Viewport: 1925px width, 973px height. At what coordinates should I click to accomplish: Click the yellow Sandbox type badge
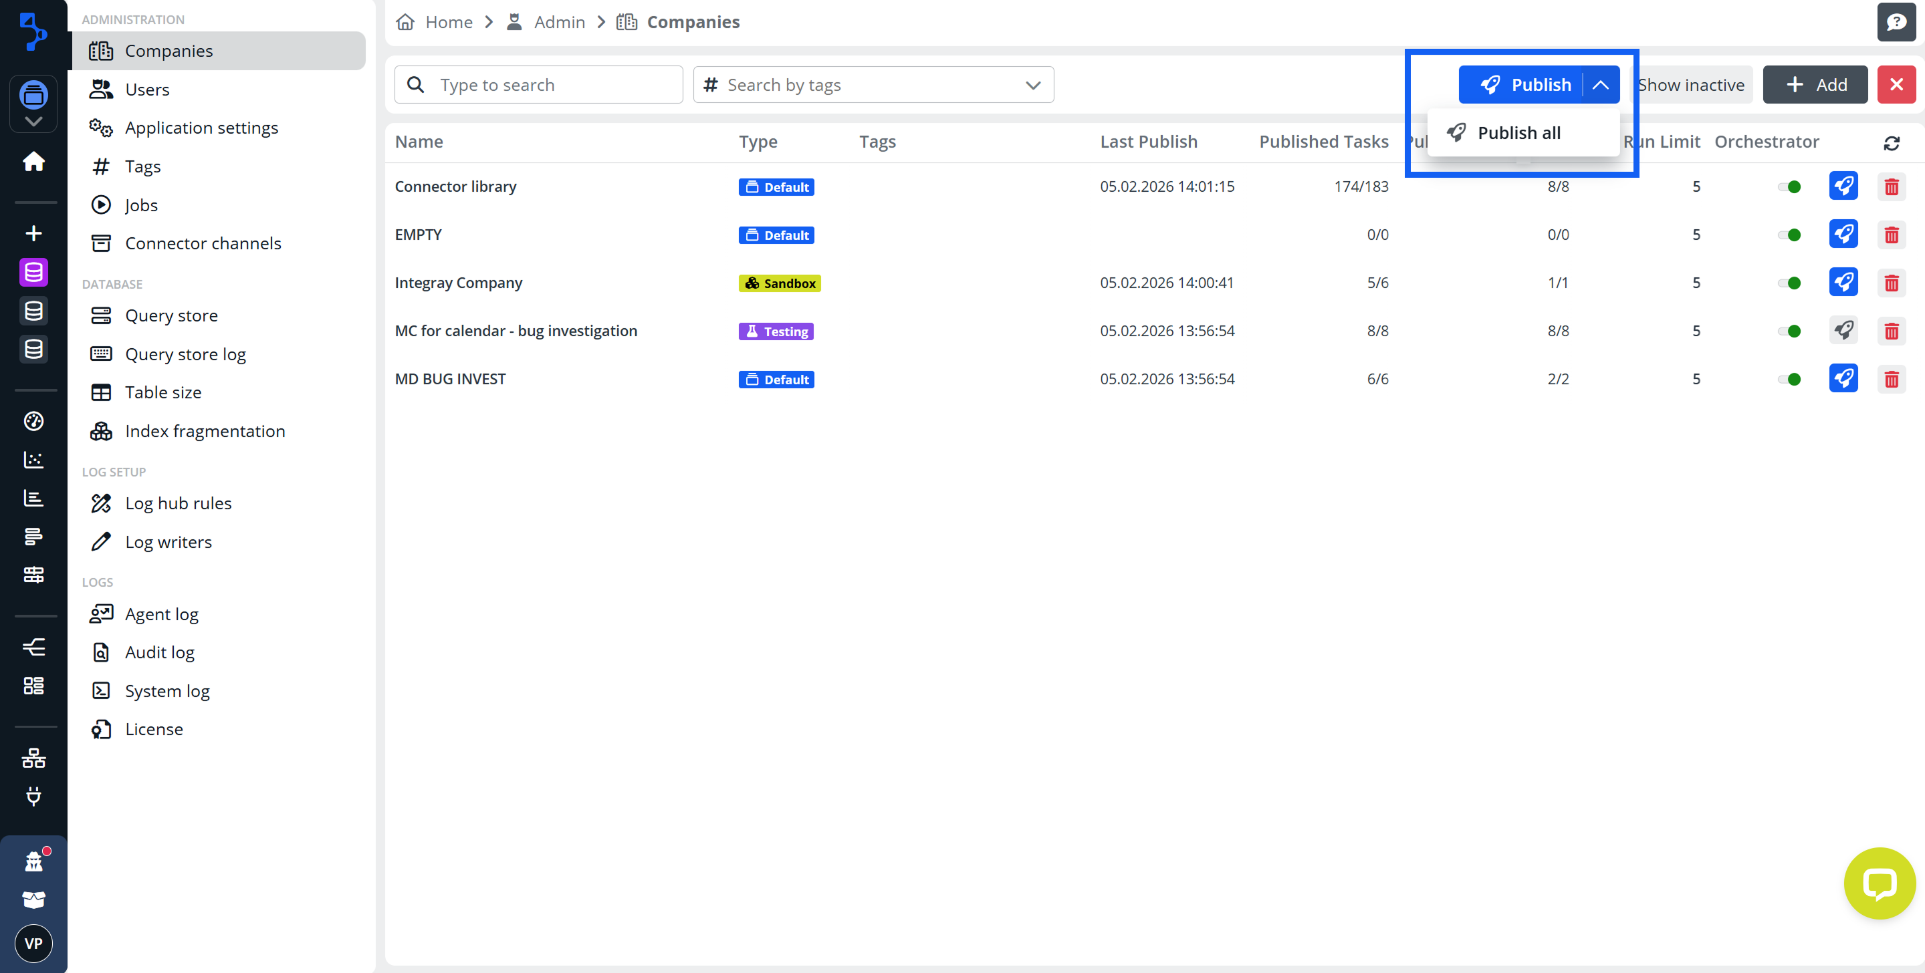click(x=780, y=283)
